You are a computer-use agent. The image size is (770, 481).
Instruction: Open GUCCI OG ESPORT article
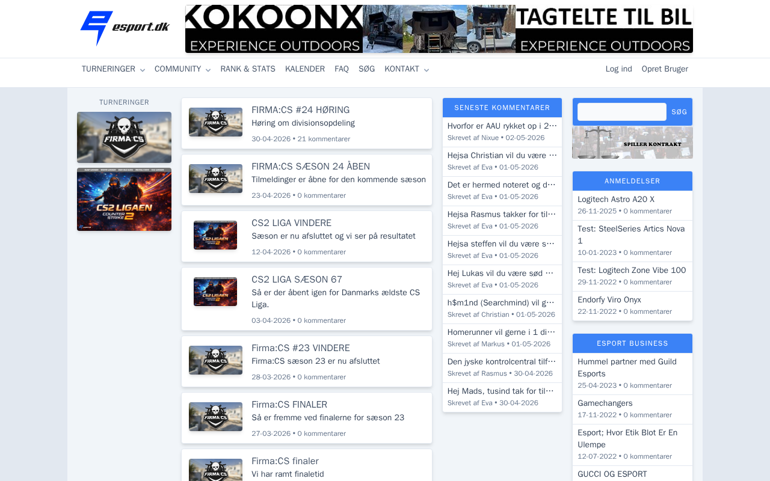pos(612,474)
